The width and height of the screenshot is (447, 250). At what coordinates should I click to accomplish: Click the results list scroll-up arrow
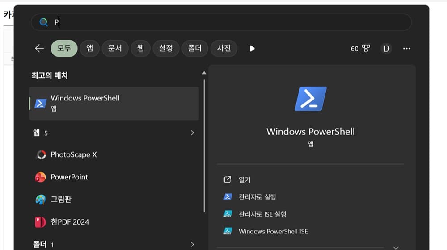pos(204,73)
